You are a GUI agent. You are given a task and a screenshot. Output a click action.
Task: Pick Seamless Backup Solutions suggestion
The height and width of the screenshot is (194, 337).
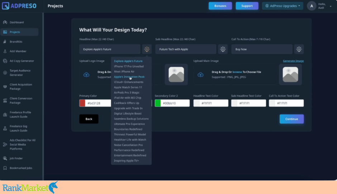coord(131,119)
